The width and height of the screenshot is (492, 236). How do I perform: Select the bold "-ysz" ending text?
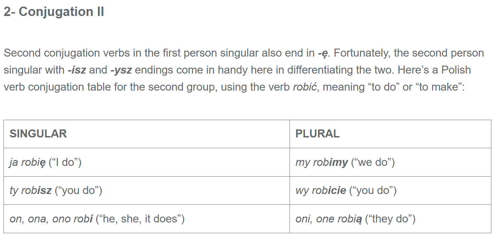pos(121,70)
